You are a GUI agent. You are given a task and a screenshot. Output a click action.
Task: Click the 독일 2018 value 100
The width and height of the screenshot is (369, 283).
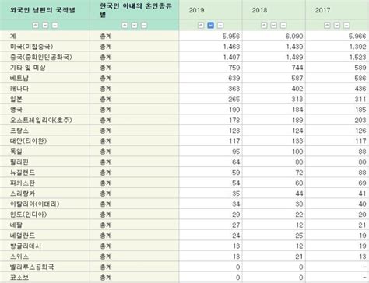tap(297, 152)
